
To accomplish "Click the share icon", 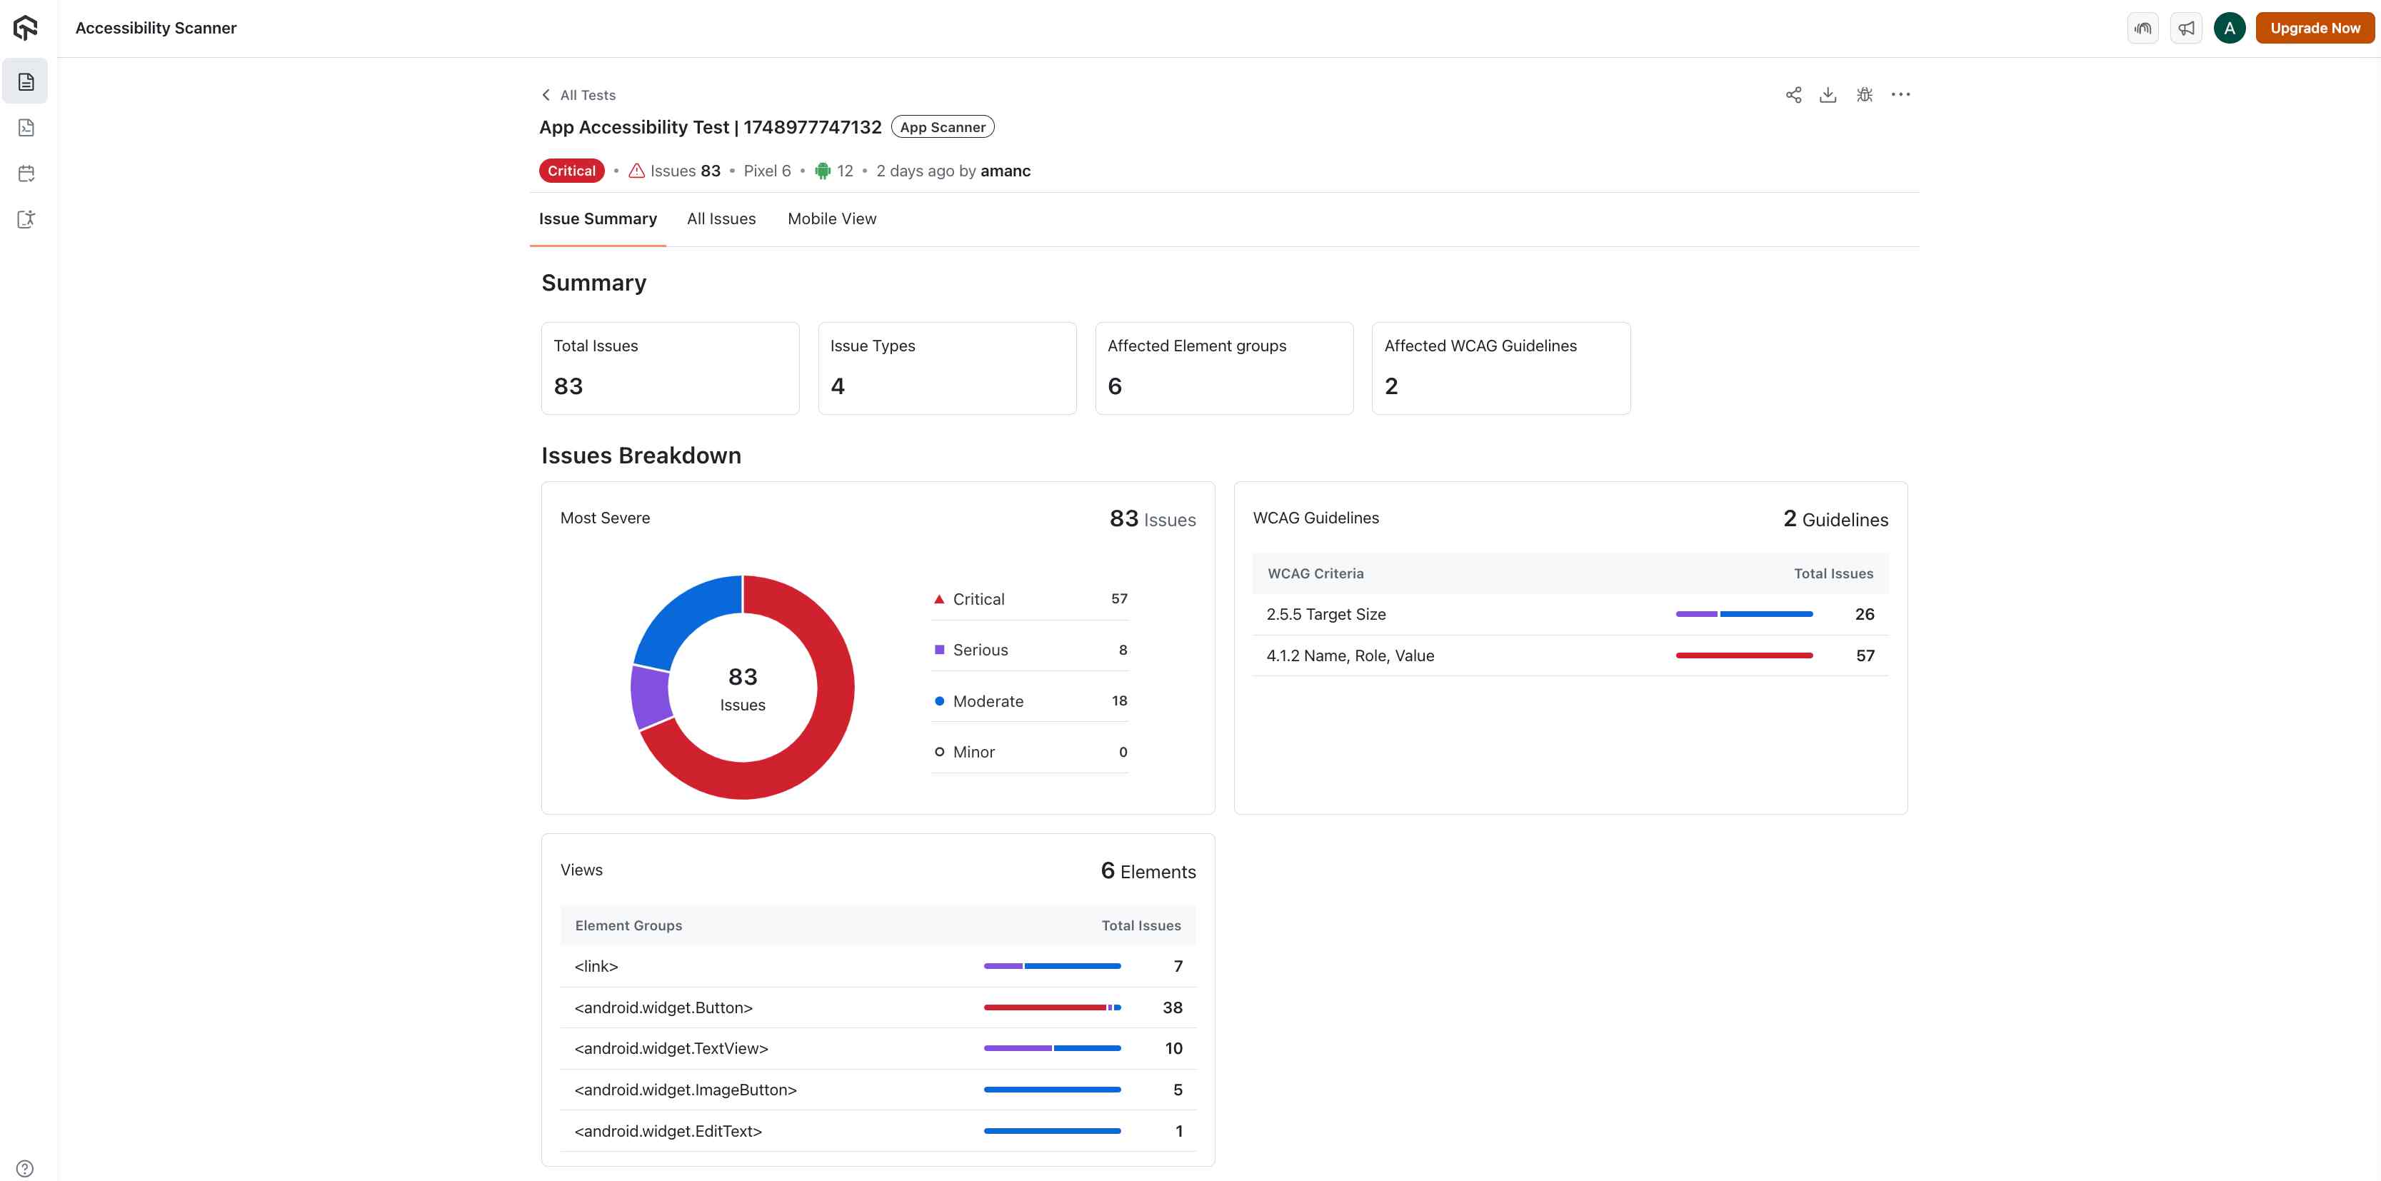I will (1793, 94).
